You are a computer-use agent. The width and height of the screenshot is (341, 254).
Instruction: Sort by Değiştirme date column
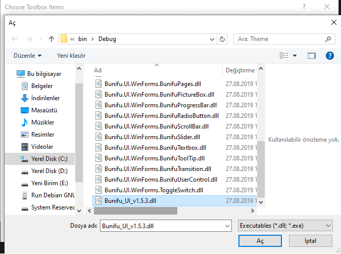(x=240, y=70)
